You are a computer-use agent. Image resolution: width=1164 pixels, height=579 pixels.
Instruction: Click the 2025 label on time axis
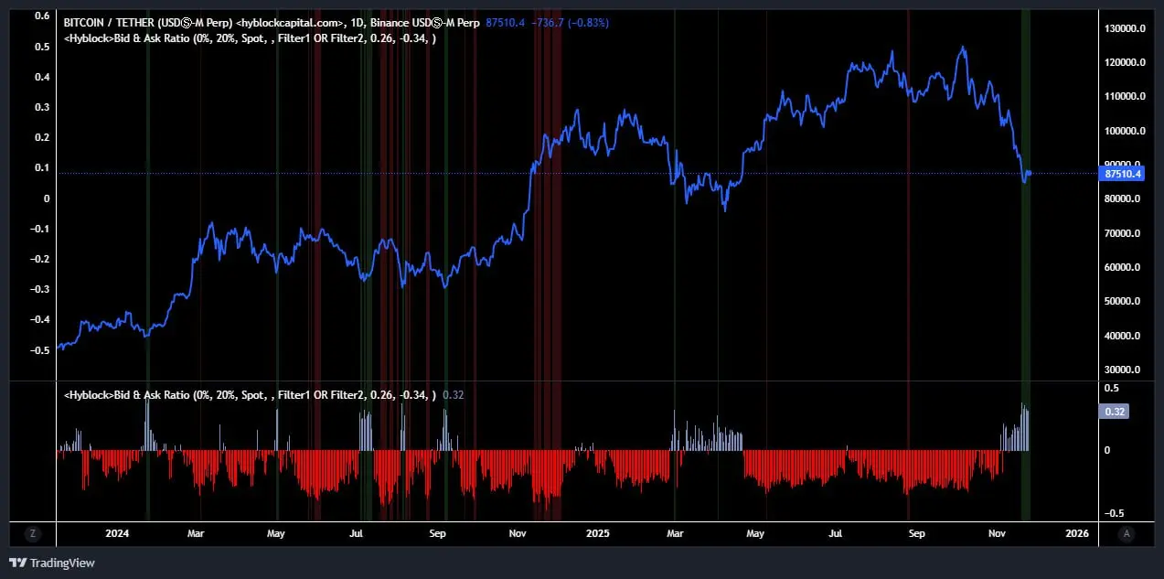pyautogui.click(x=597, y=533)
